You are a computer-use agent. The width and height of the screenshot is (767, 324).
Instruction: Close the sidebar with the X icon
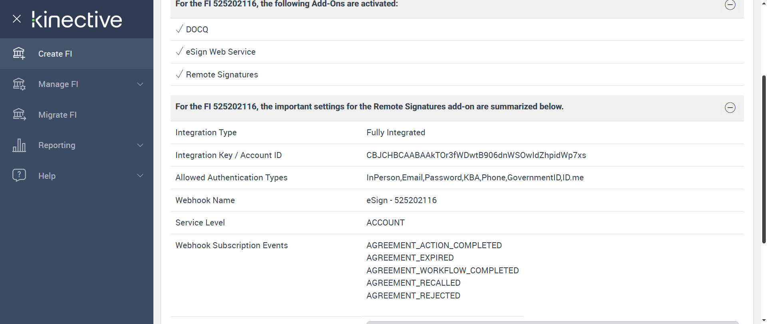coord(17,19)
